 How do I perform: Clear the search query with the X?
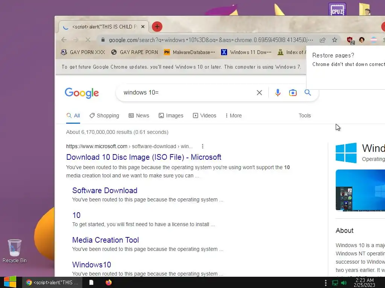pos(259,93)
